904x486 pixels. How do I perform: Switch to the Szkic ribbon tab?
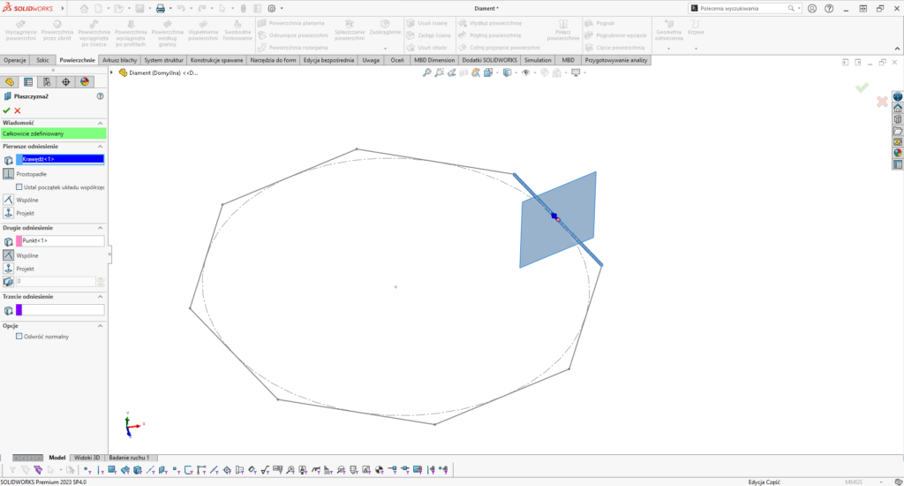point(42,60)
